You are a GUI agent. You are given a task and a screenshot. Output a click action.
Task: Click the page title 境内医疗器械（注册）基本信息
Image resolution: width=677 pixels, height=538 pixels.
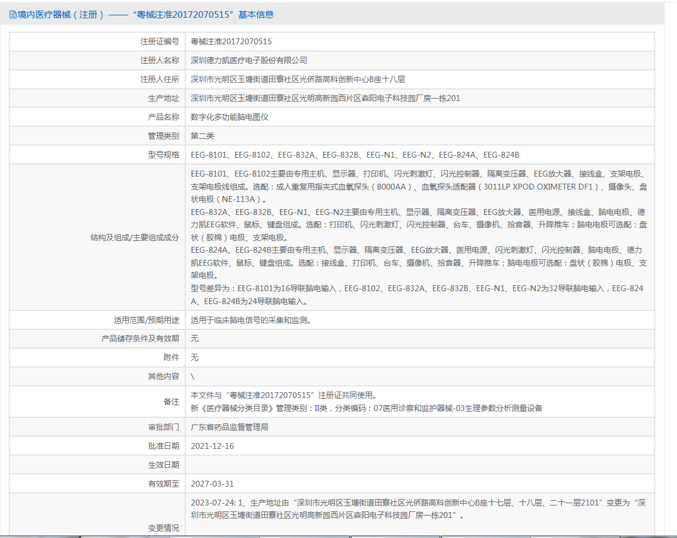pos(145,15)
